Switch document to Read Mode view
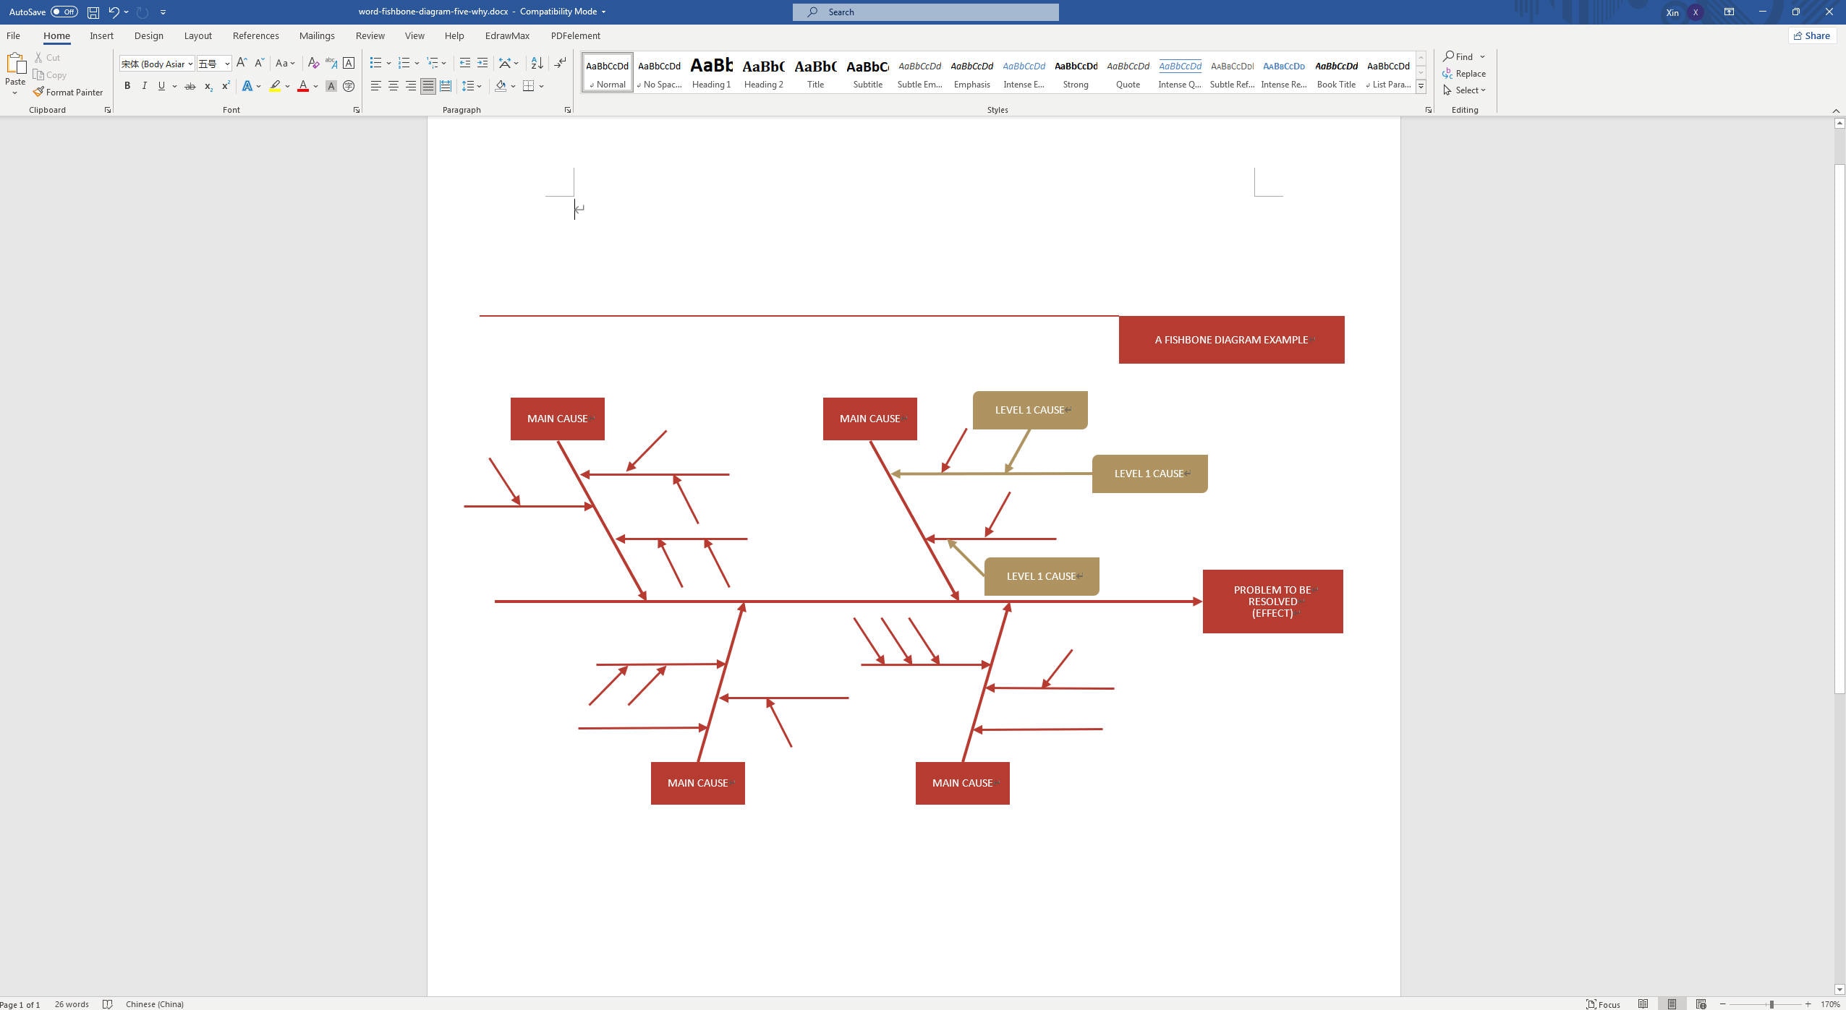Viewport: 1846px width, 1010px height. [x=1644, y=1003]
